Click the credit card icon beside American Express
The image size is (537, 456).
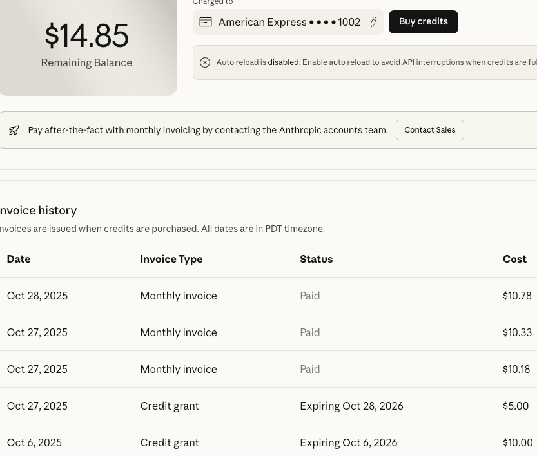click(x=206, y=22)
